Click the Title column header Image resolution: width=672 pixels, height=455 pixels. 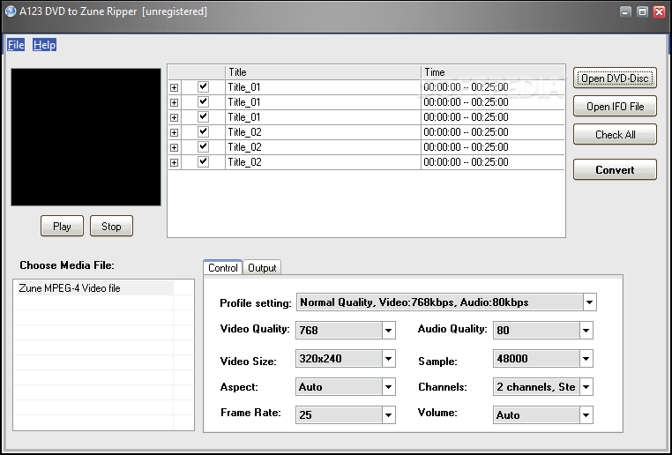pos(323,72)
